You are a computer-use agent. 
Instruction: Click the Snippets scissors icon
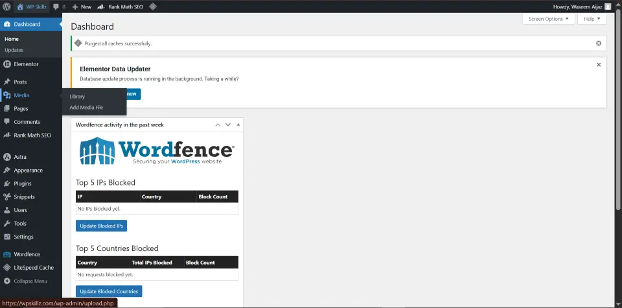click(6, 197)
